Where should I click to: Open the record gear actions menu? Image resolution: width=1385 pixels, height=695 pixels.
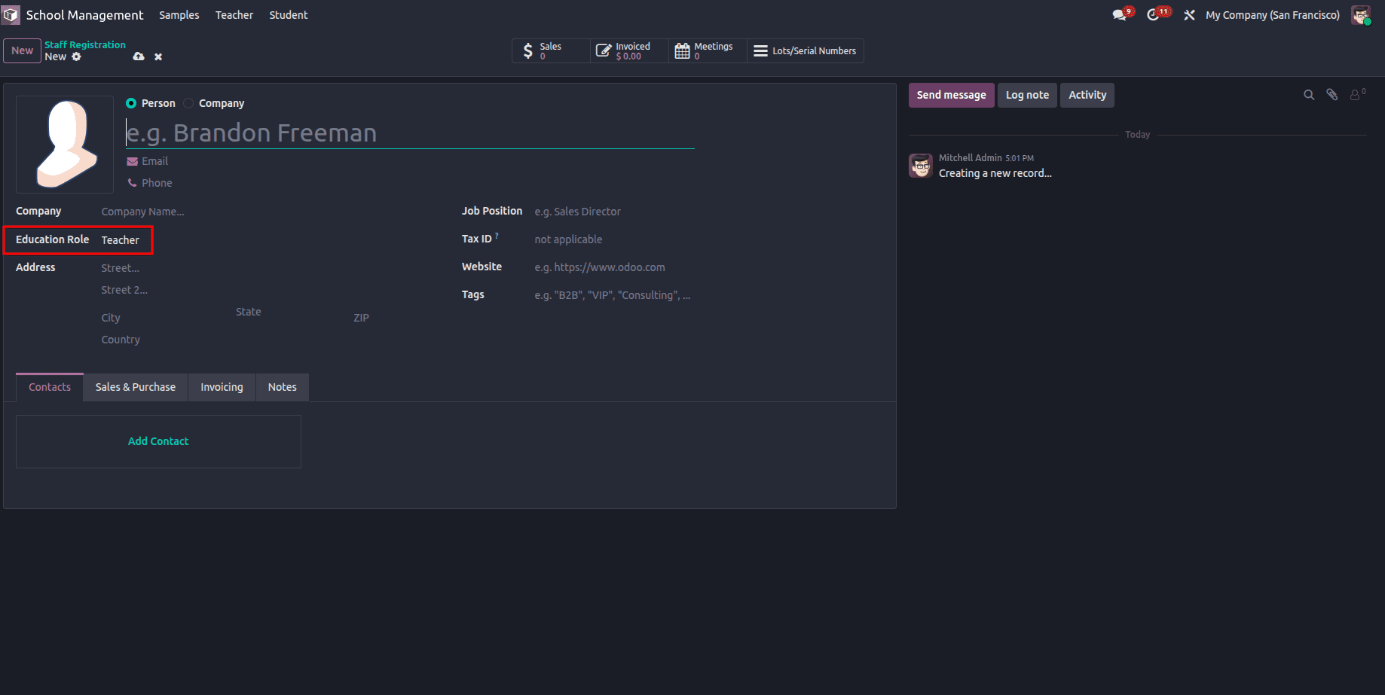pos(76,56)
